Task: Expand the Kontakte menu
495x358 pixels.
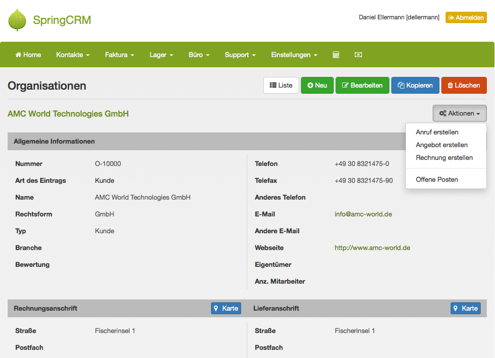Action: [73, 55]
